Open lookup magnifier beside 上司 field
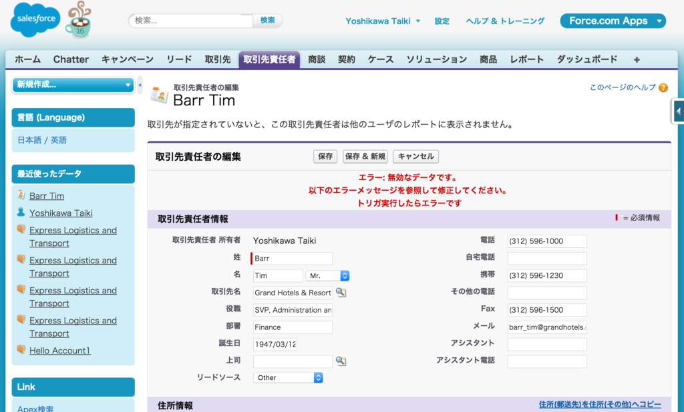The image size is (684, 412). [x=341, y=361]
